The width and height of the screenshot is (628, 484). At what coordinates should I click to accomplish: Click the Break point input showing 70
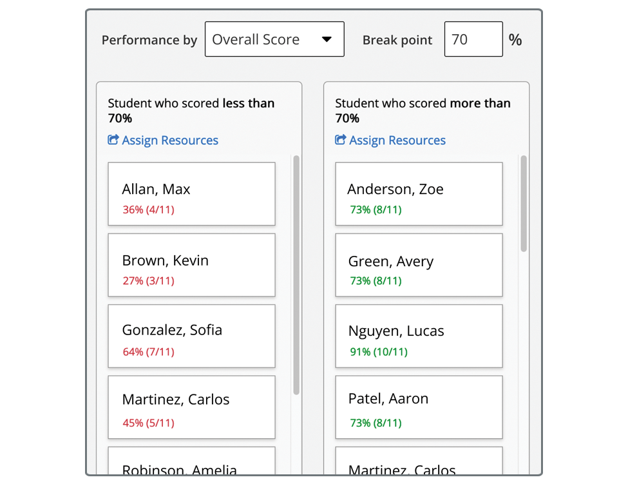click(x=473, y=39)
